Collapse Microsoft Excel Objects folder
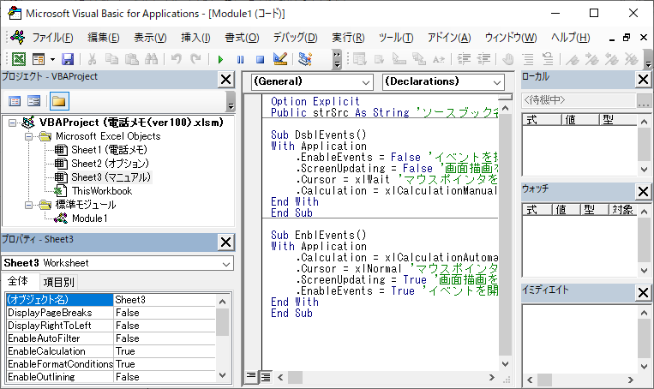This screenshot has width=654, height=389. (x=28, y=136)
